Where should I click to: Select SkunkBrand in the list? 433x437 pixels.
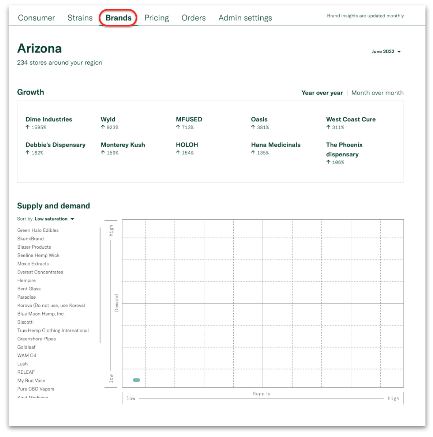pyautogui.click(x=31, y=239)
